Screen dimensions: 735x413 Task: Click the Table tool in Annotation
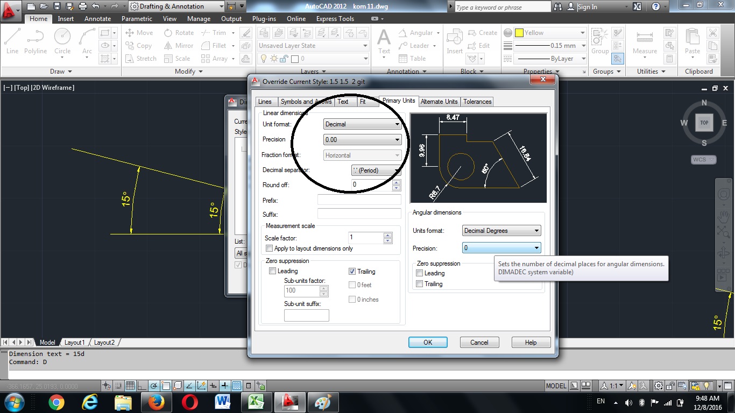click(x=412, y=59)
